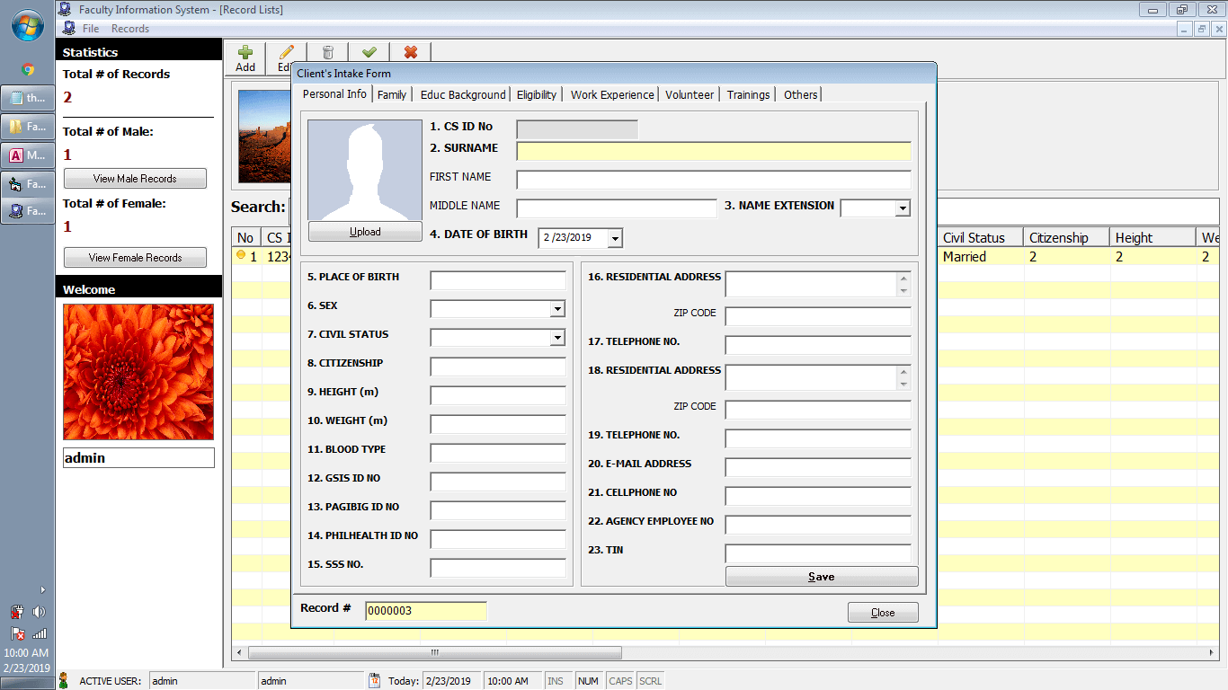Switch to the Work Experience tab
This screenshot has width=1228, height=690.
click(611, 94)
